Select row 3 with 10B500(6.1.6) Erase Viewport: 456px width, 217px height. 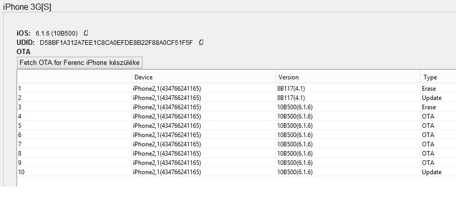click(236, 107)
